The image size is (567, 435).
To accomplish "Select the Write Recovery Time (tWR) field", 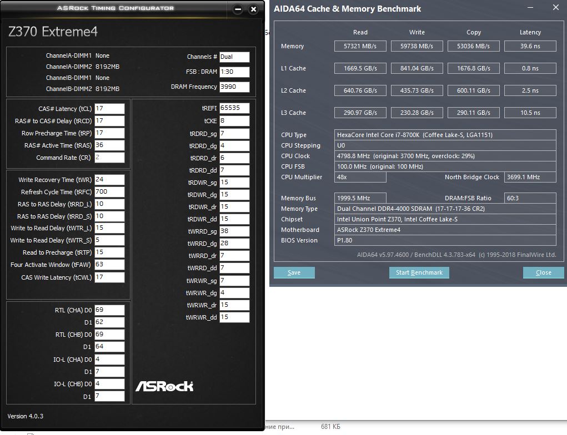I will pyautogui.click(x=109, y=180).
